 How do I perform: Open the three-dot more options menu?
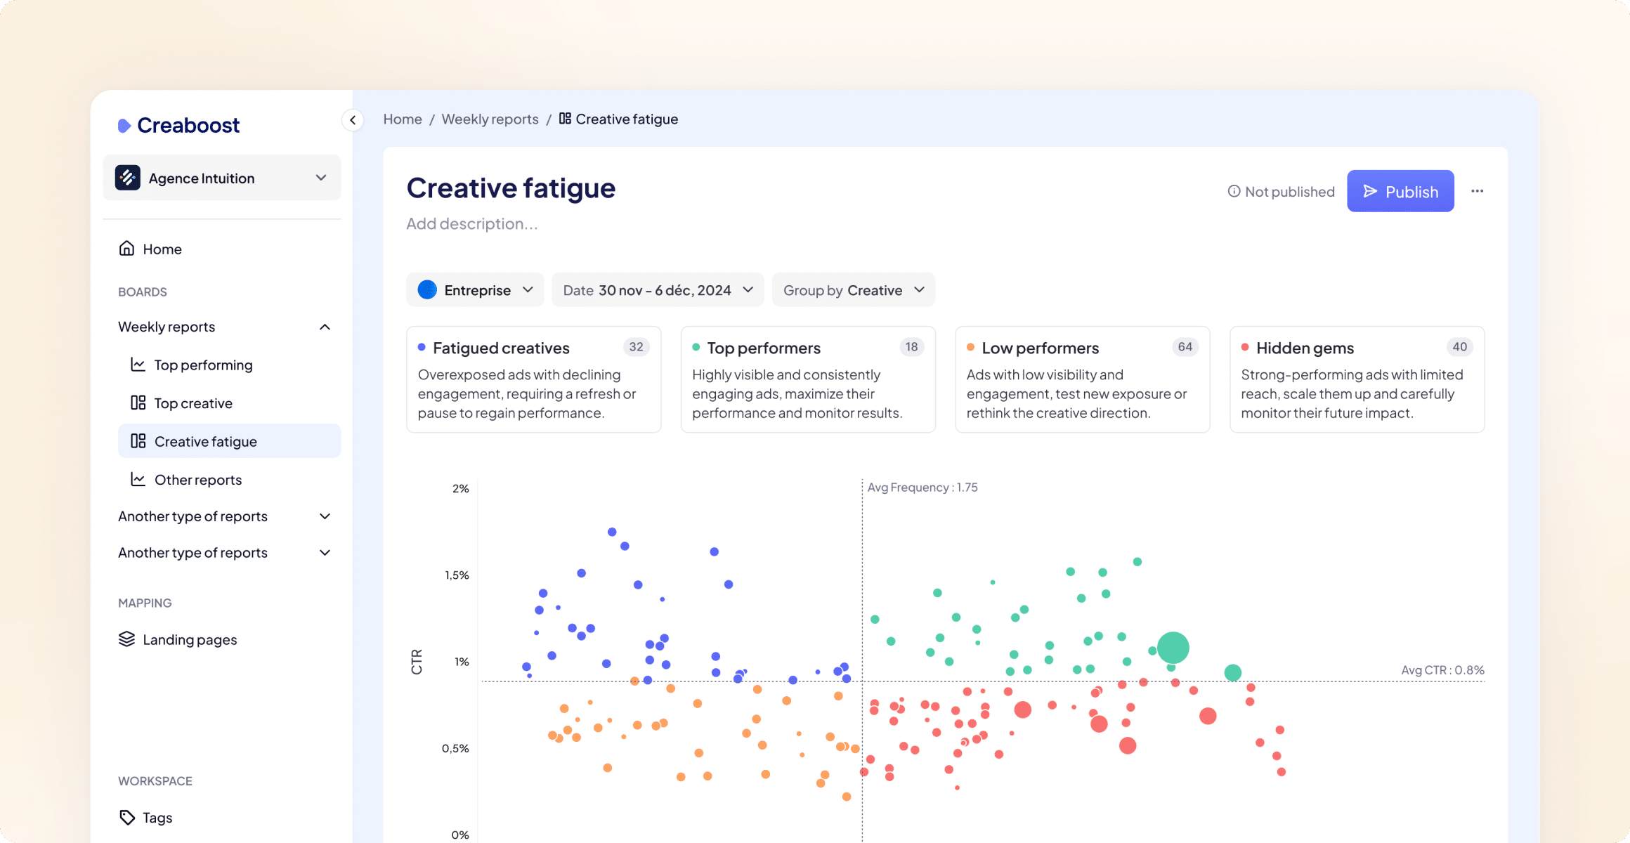(1478, 191)
